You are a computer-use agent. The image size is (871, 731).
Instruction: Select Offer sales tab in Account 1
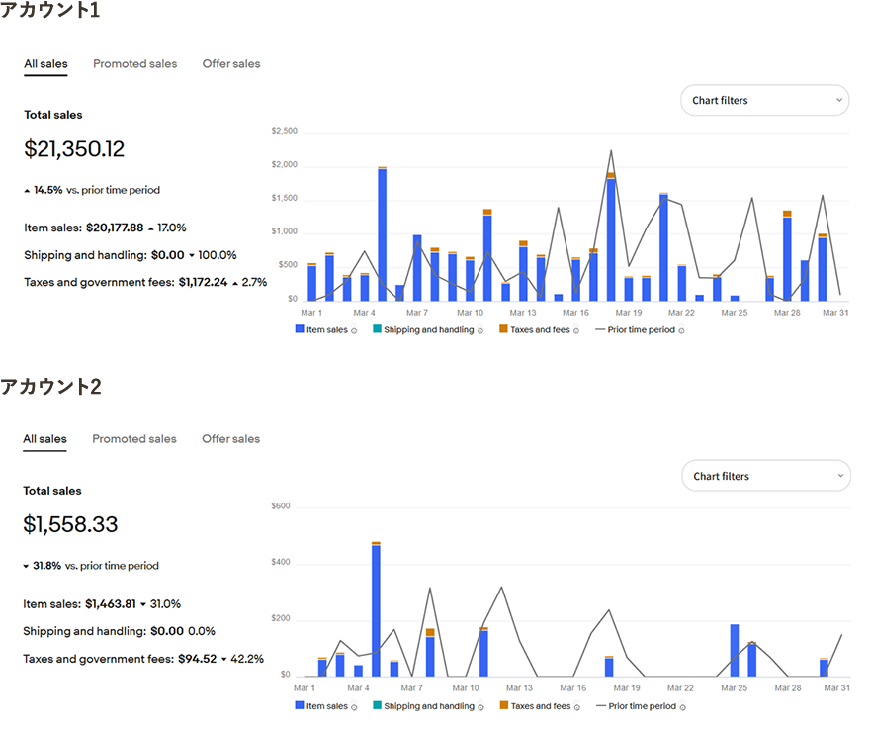[231, 64]
